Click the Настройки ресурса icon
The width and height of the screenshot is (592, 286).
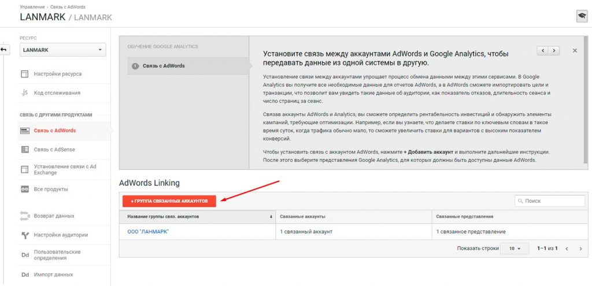click(x=25, y=74)
